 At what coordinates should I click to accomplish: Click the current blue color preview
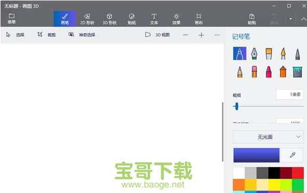pyautogui.click(x=256, y=155)
